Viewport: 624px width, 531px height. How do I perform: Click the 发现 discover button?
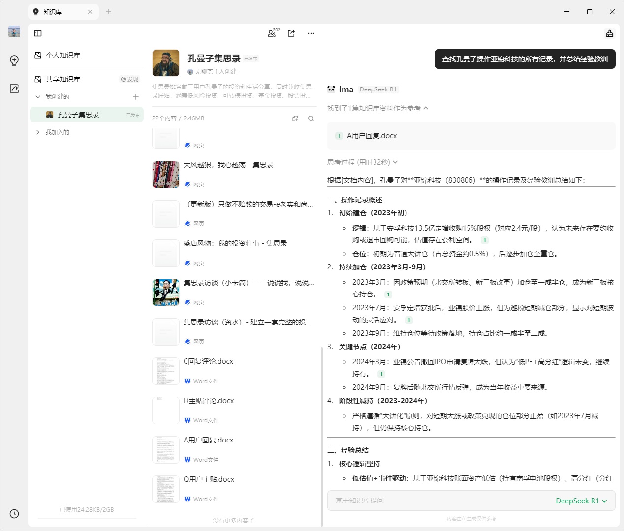tap(129, 79)
